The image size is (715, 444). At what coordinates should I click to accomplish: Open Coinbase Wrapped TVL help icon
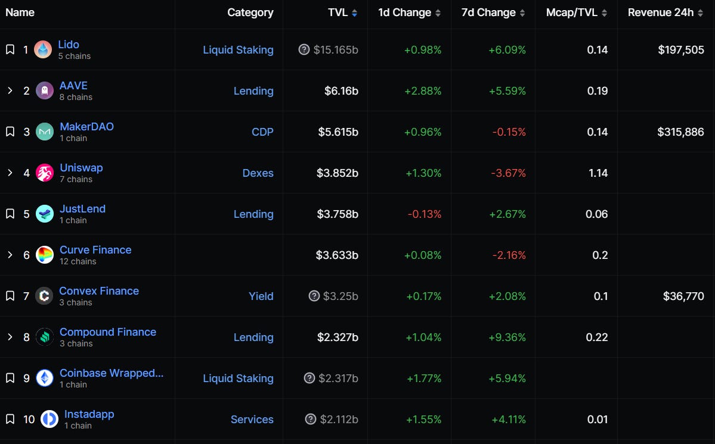tap(309, 378)
